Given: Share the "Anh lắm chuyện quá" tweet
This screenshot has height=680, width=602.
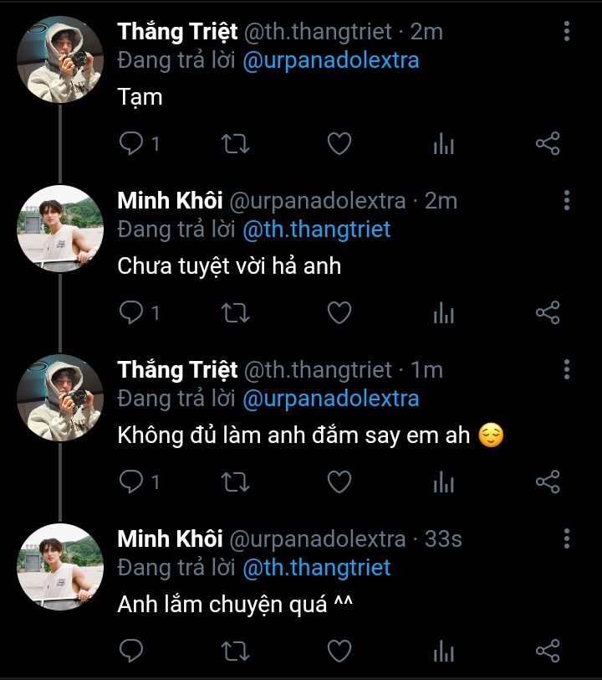Looking at the screenshot, I should coord(547,650).
